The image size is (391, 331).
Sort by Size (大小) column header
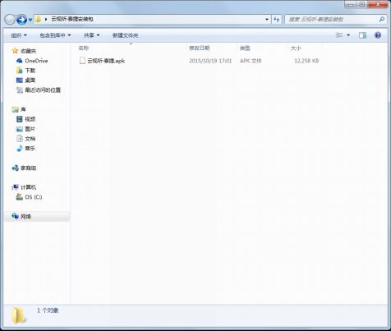(x=296, y=48)
